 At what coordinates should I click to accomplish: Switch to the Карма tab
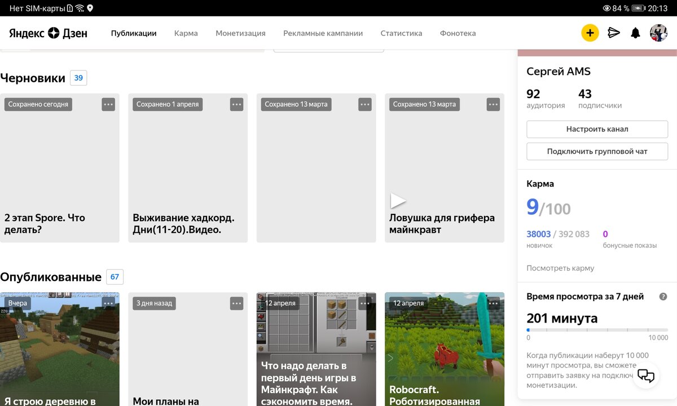point(186,33)
